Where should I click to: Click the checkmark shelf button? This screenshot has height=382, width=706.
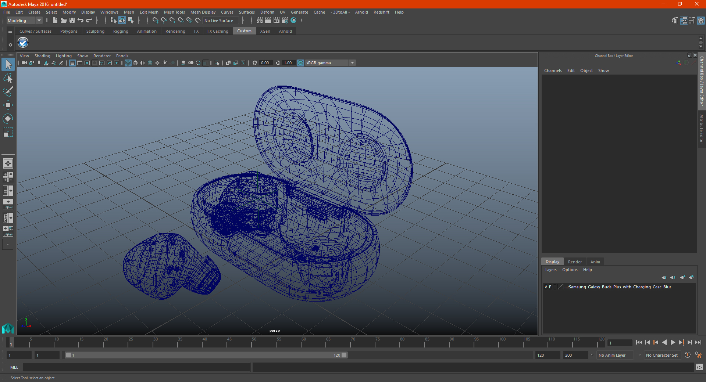click(x=23, y=43)
